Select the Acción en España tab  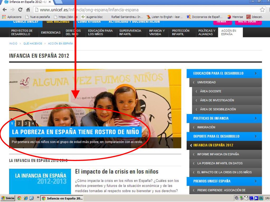click(230, 32)
